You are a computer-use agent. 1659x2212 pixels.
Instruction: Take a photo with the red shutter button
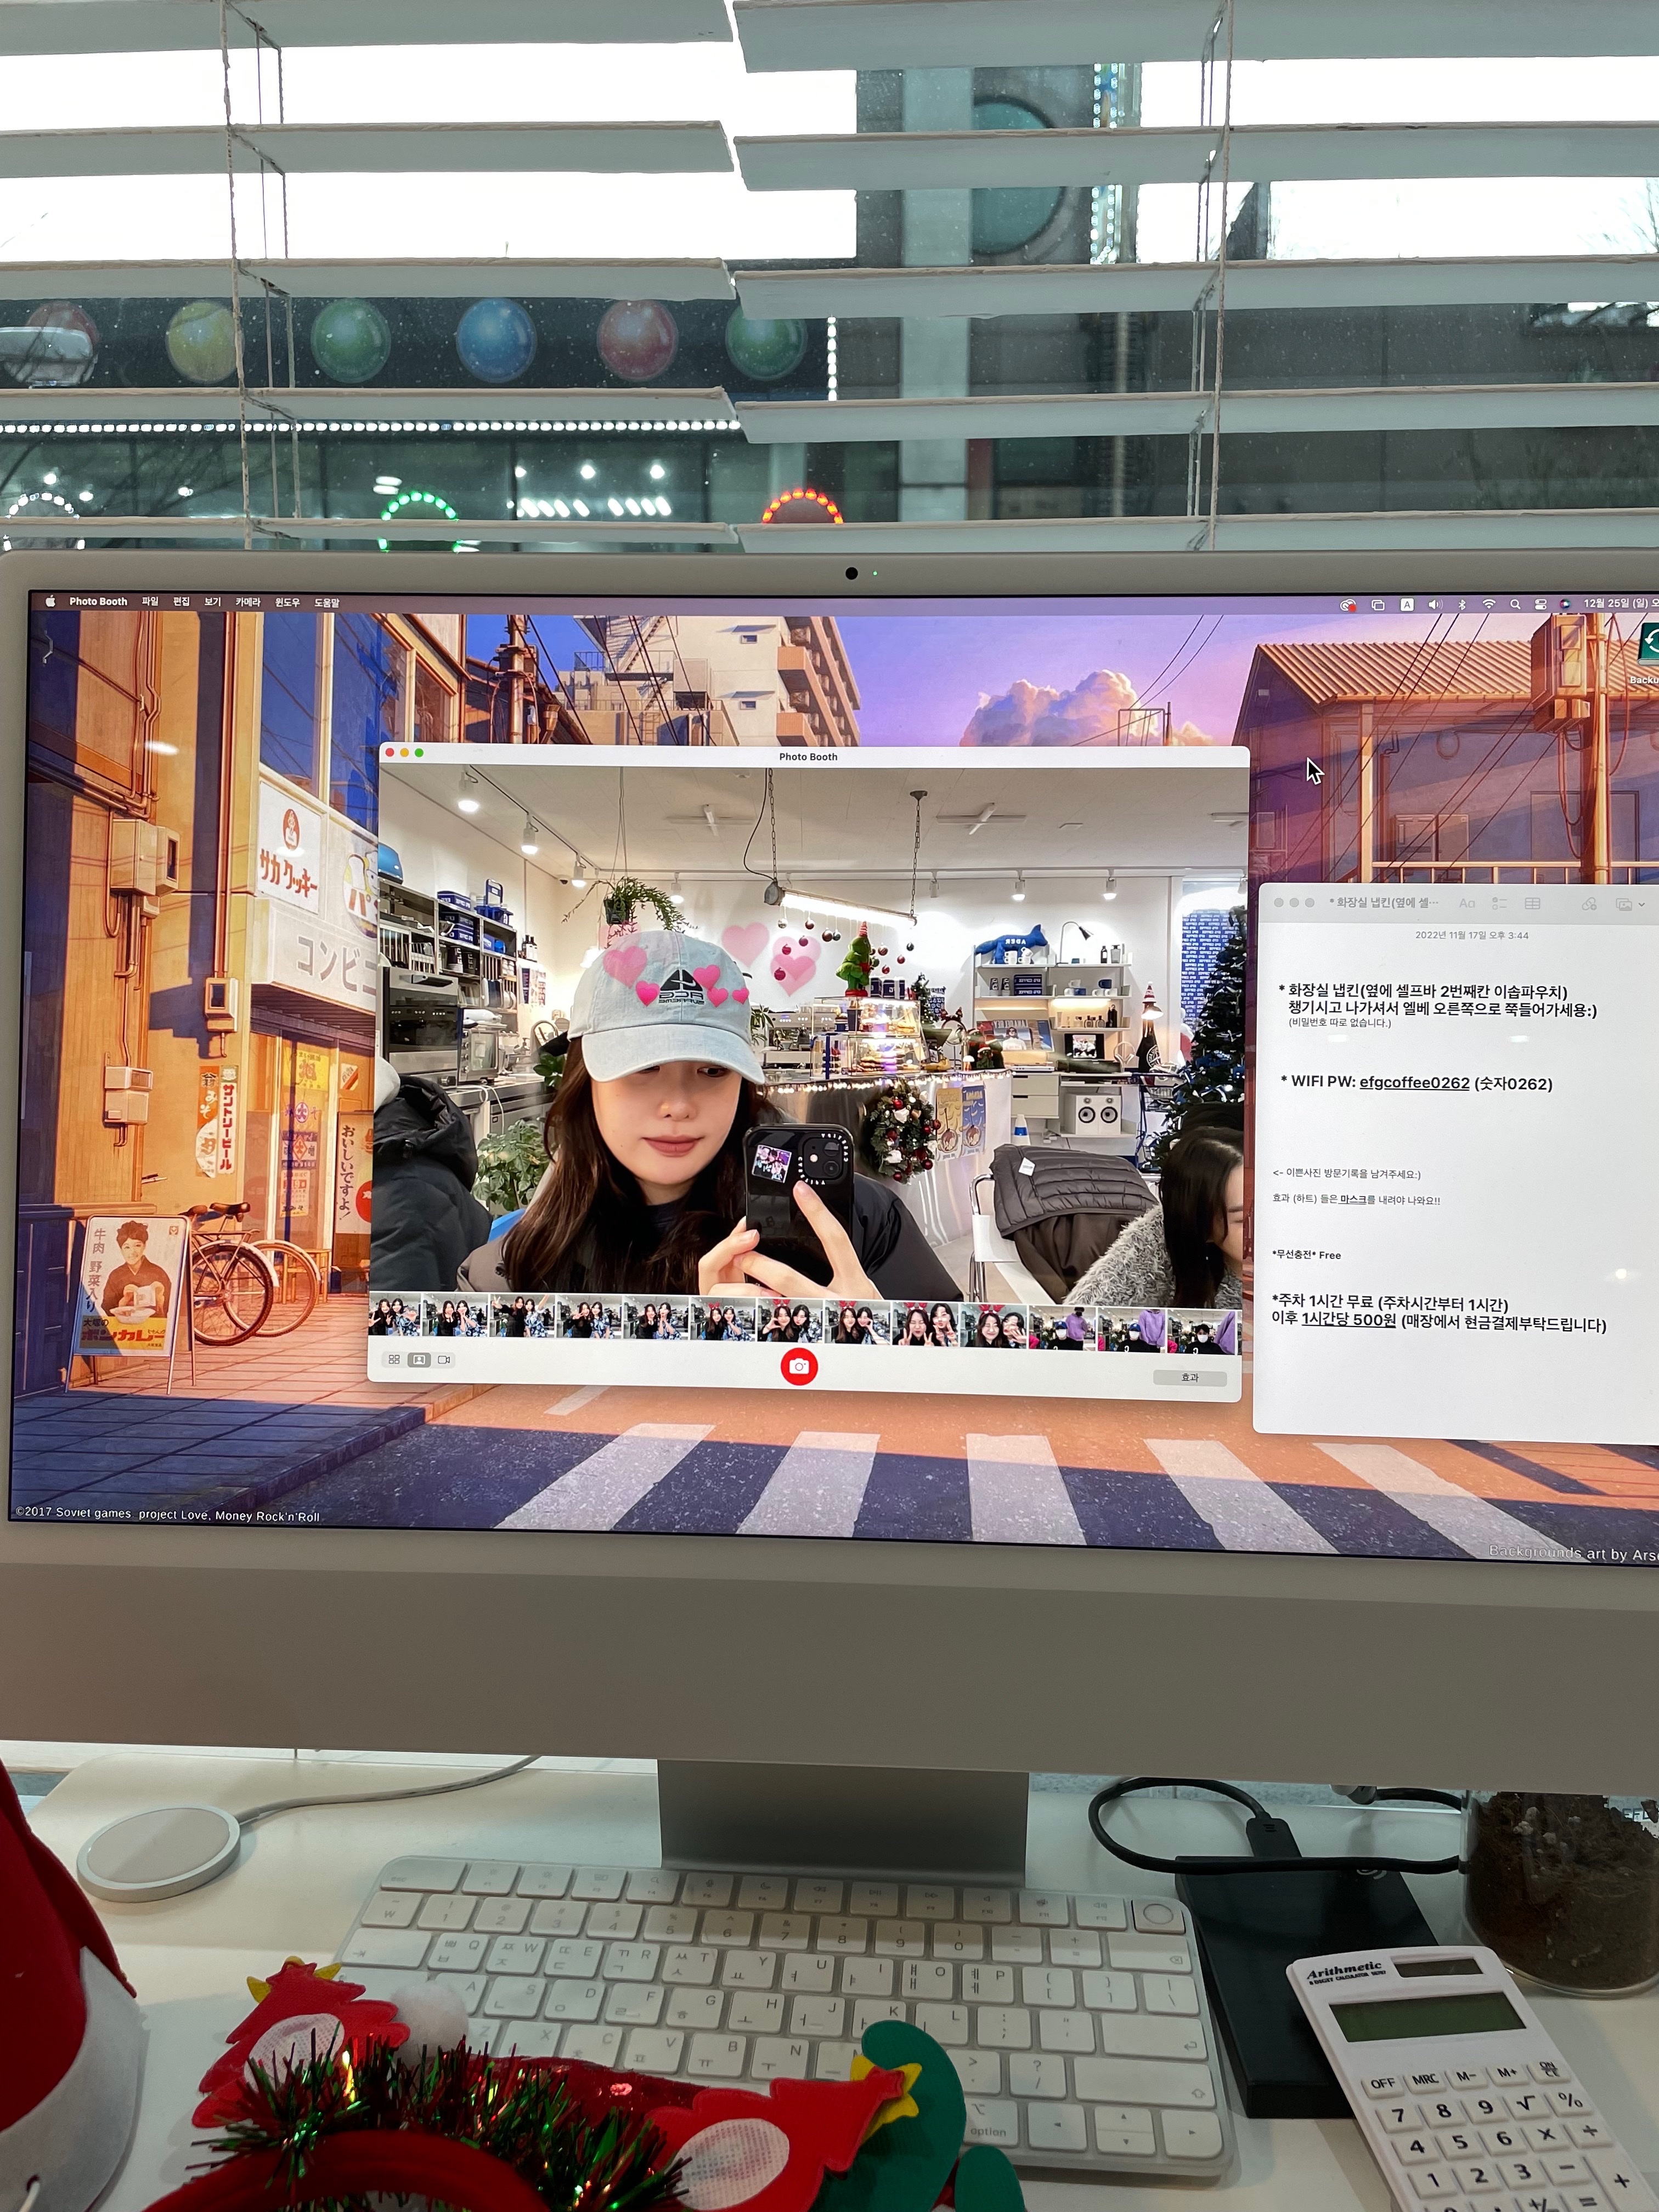(x=799, y=1366)
